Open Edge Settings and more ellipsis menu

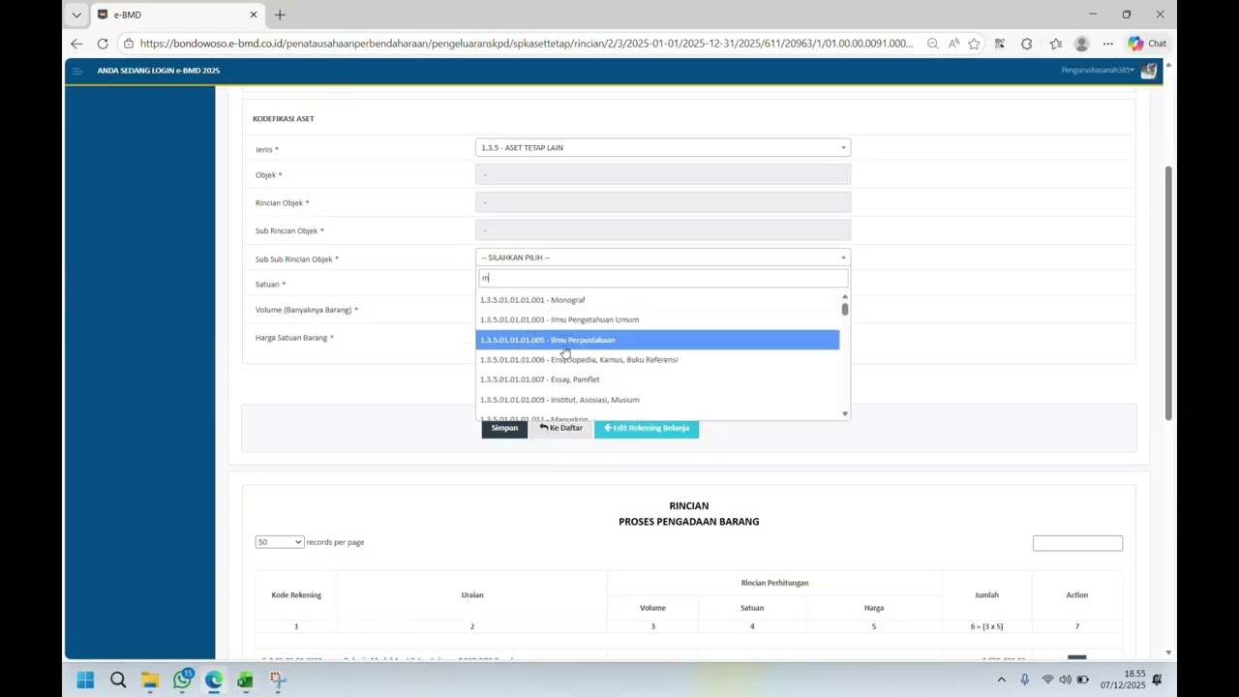[1107, 44]
